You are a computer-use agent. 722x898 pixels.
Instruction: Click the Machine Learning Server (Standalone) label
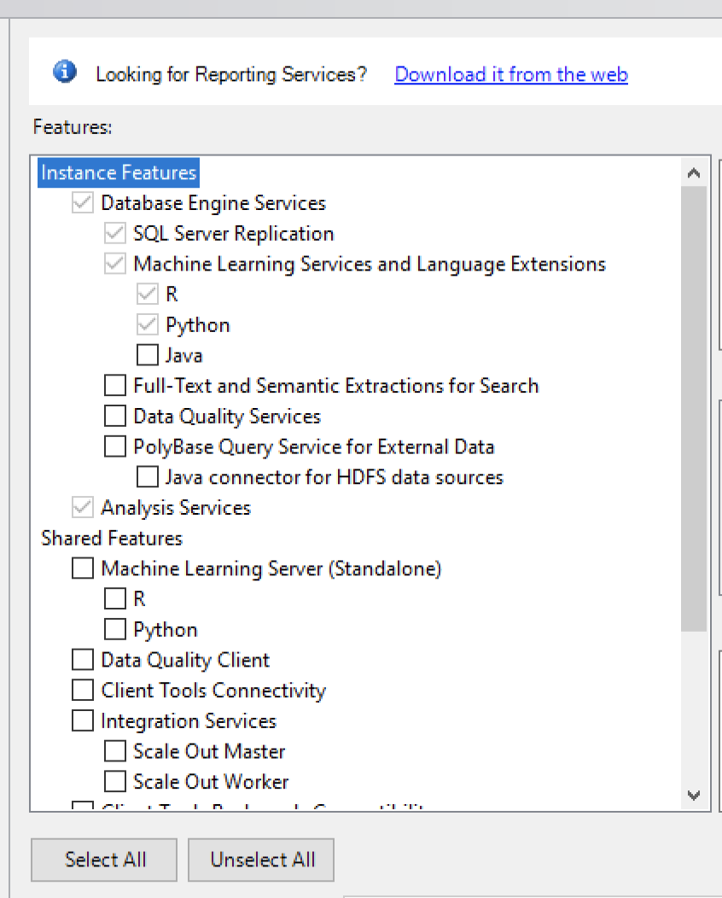coord(271,569)
